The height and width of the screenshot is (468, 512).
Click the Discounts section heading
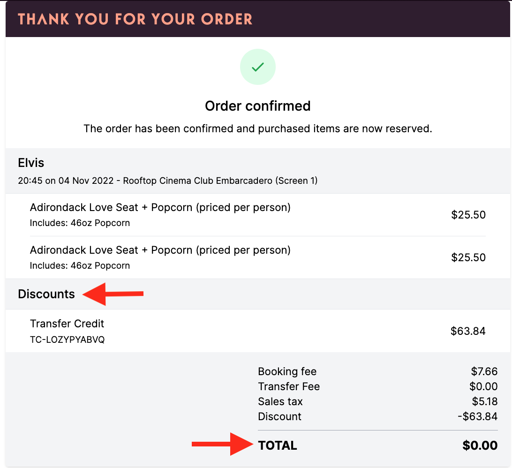click(46, 294)
